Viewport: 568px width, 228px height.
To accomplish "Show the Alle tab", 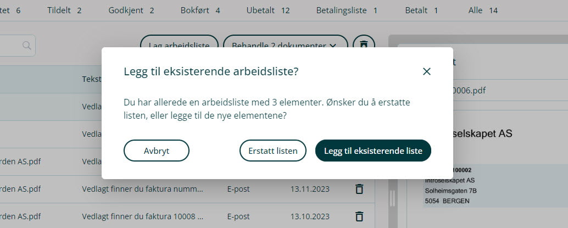I will pos(483,10).
